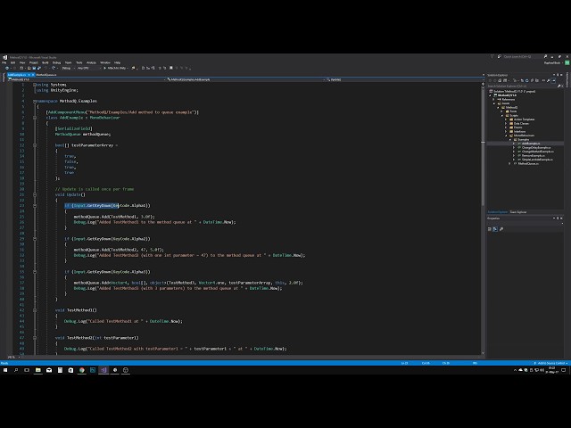
Task: Click the Quick Launch search box
Action: coord(522,57)
